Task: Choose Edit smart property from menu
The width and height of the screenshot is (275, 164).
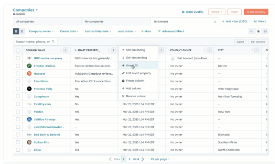Action: pyautogui.click(x=138, y=73)
